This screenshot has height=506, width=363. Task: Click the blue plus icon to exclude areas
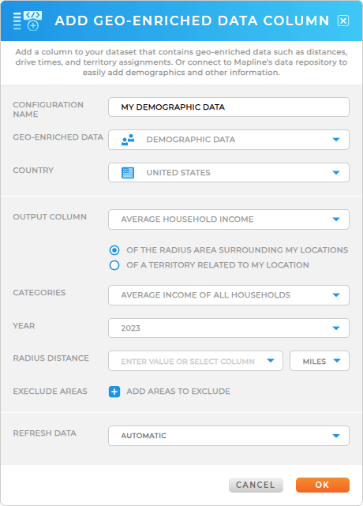point(114,392)
